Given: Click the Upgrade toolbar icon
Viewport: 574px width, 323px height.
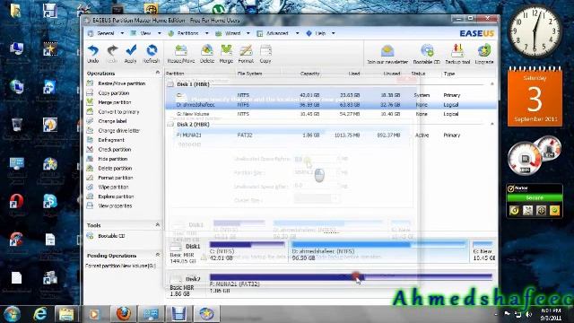Looking at the screenshot, I should coord(484,54).
